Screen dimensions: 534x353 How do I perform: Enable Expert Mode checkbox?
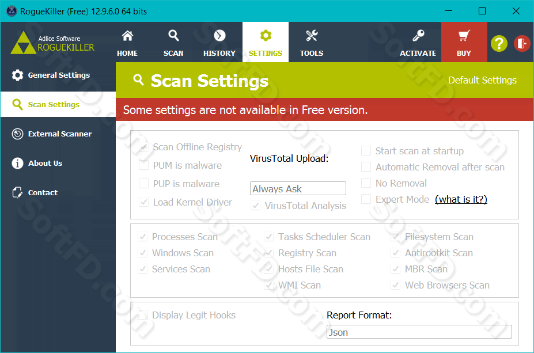pyautogui.click(x=366, y=199)
